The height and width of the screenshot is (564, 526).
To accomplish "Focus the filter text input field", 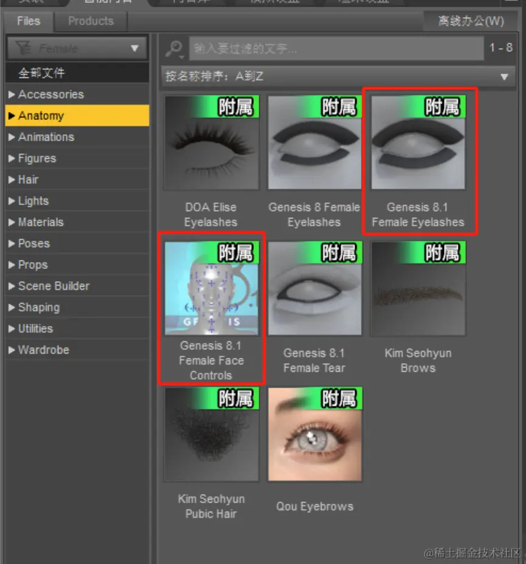I will pos(336,48).
